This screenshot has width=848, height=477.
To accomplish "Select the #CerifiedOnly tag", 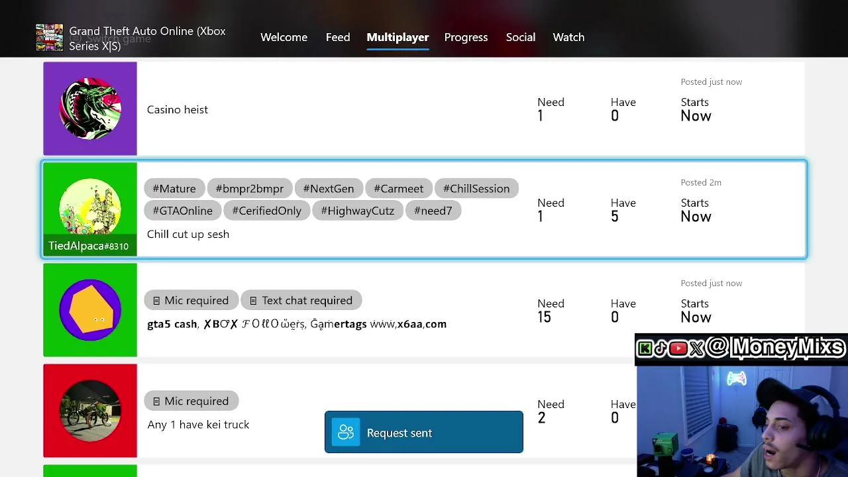I will tap(266, 211).
